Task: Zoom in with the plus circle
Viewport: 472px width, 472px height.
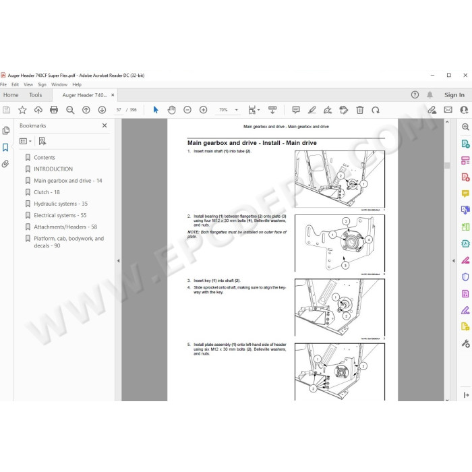Action: point(203,110)
